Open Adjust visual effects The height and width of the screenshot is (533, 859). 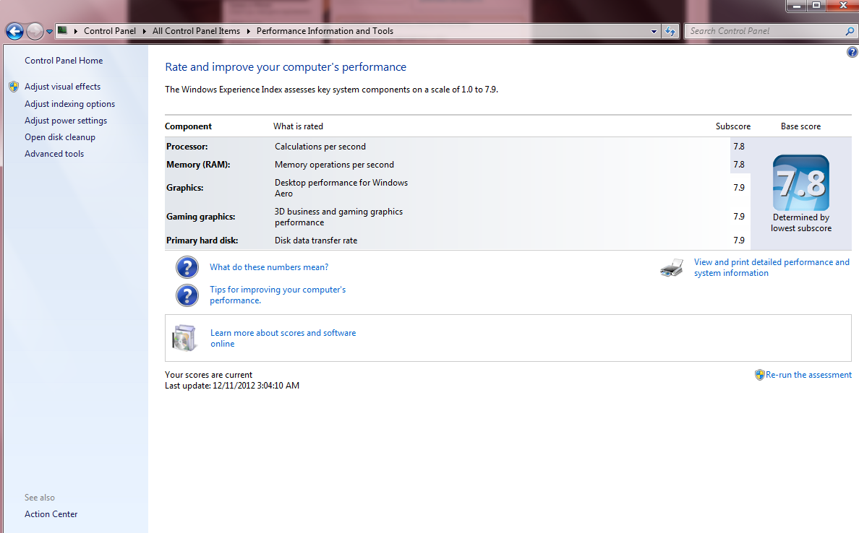pyautogui.click(x=62, y=87)
